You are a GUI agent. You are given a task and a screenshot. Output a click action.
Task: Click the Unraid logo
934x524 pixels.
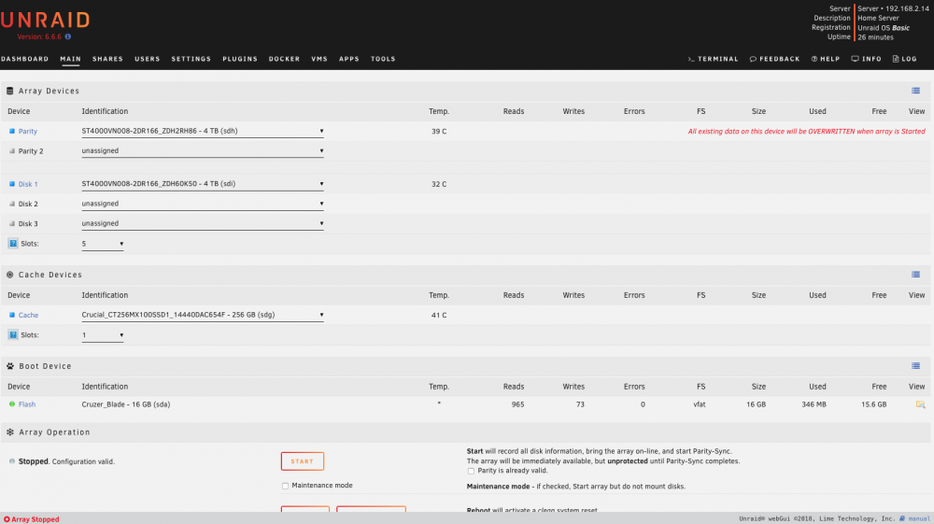click(45, 21)
